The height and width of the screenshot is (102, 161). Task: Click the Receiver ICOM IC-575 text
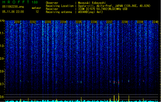pyautogui.click(x=103, y=9)
